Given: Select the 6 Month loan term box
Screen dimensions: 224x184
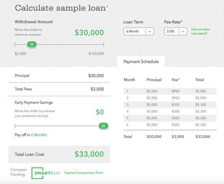Looking at the screenshot, I should coord(138,31).
